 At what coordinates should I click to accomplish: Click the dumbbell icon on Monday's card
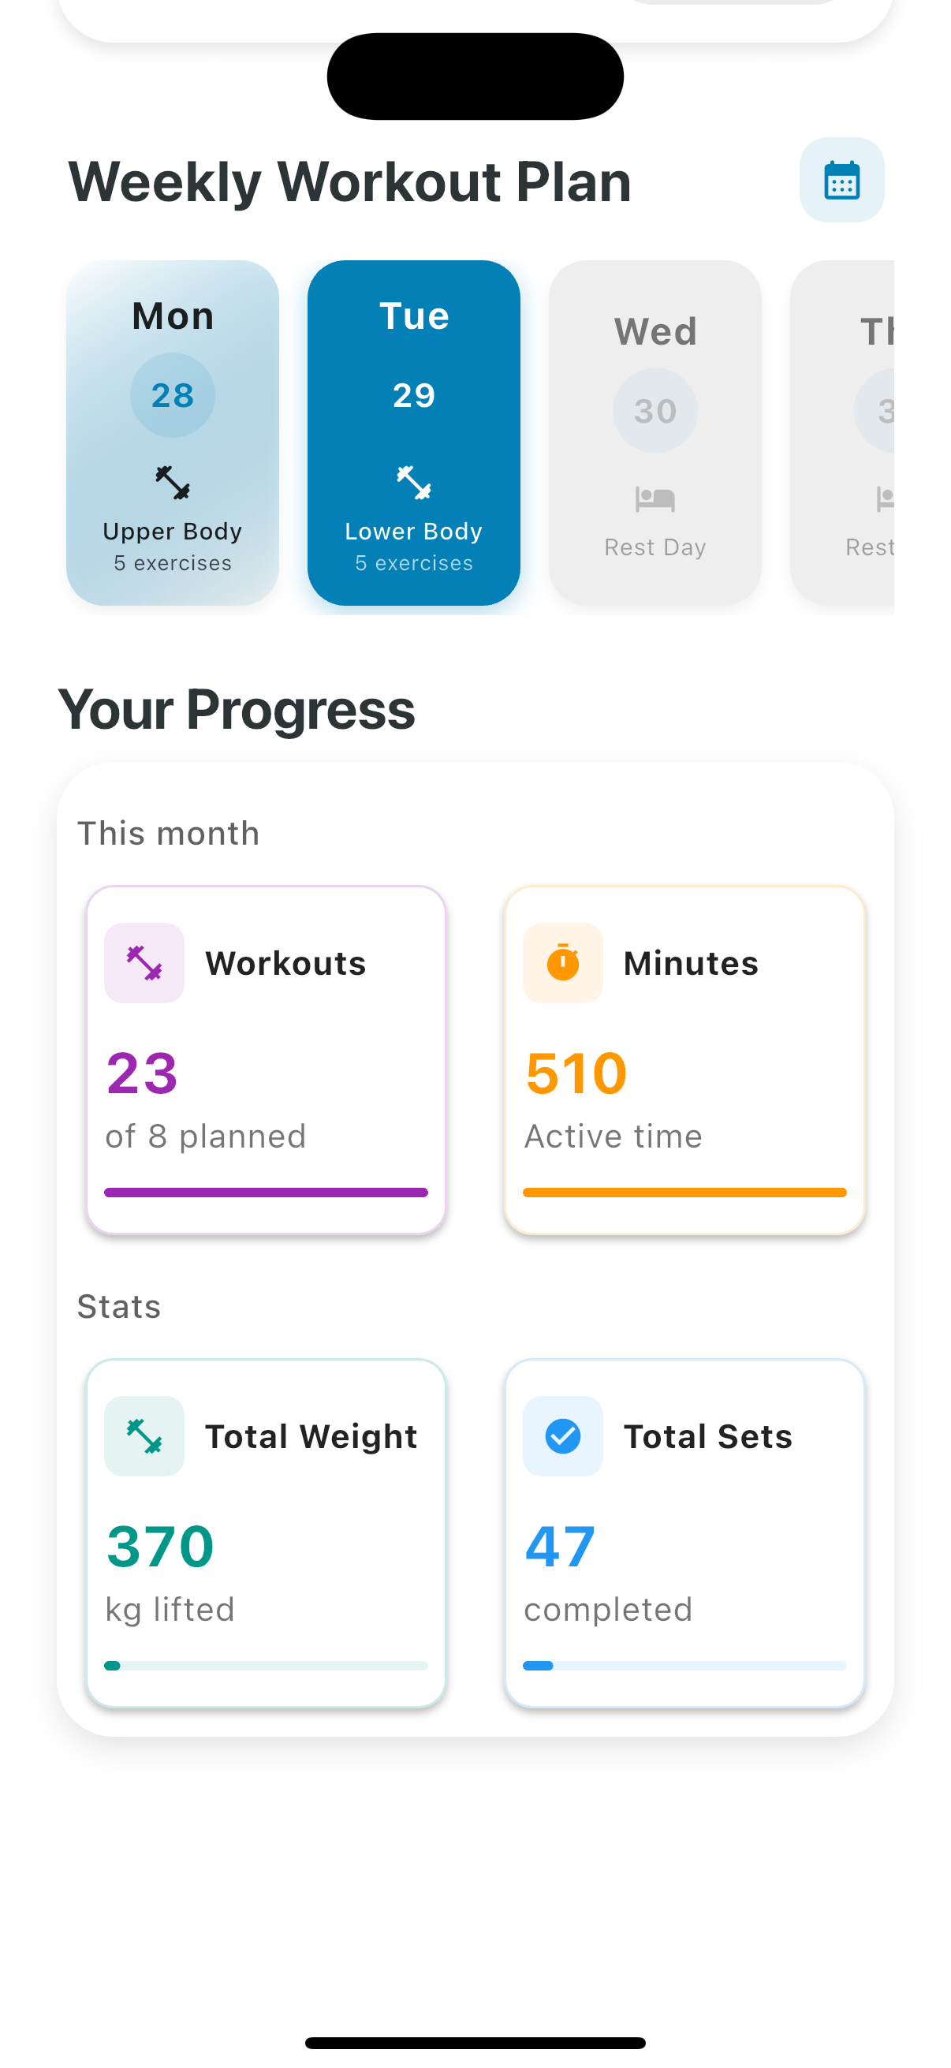172,484
